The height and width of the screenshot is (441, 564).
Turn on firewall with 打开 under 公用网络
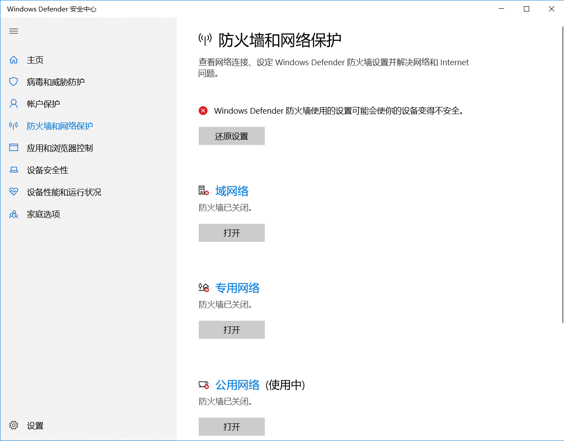click(232, 427)
